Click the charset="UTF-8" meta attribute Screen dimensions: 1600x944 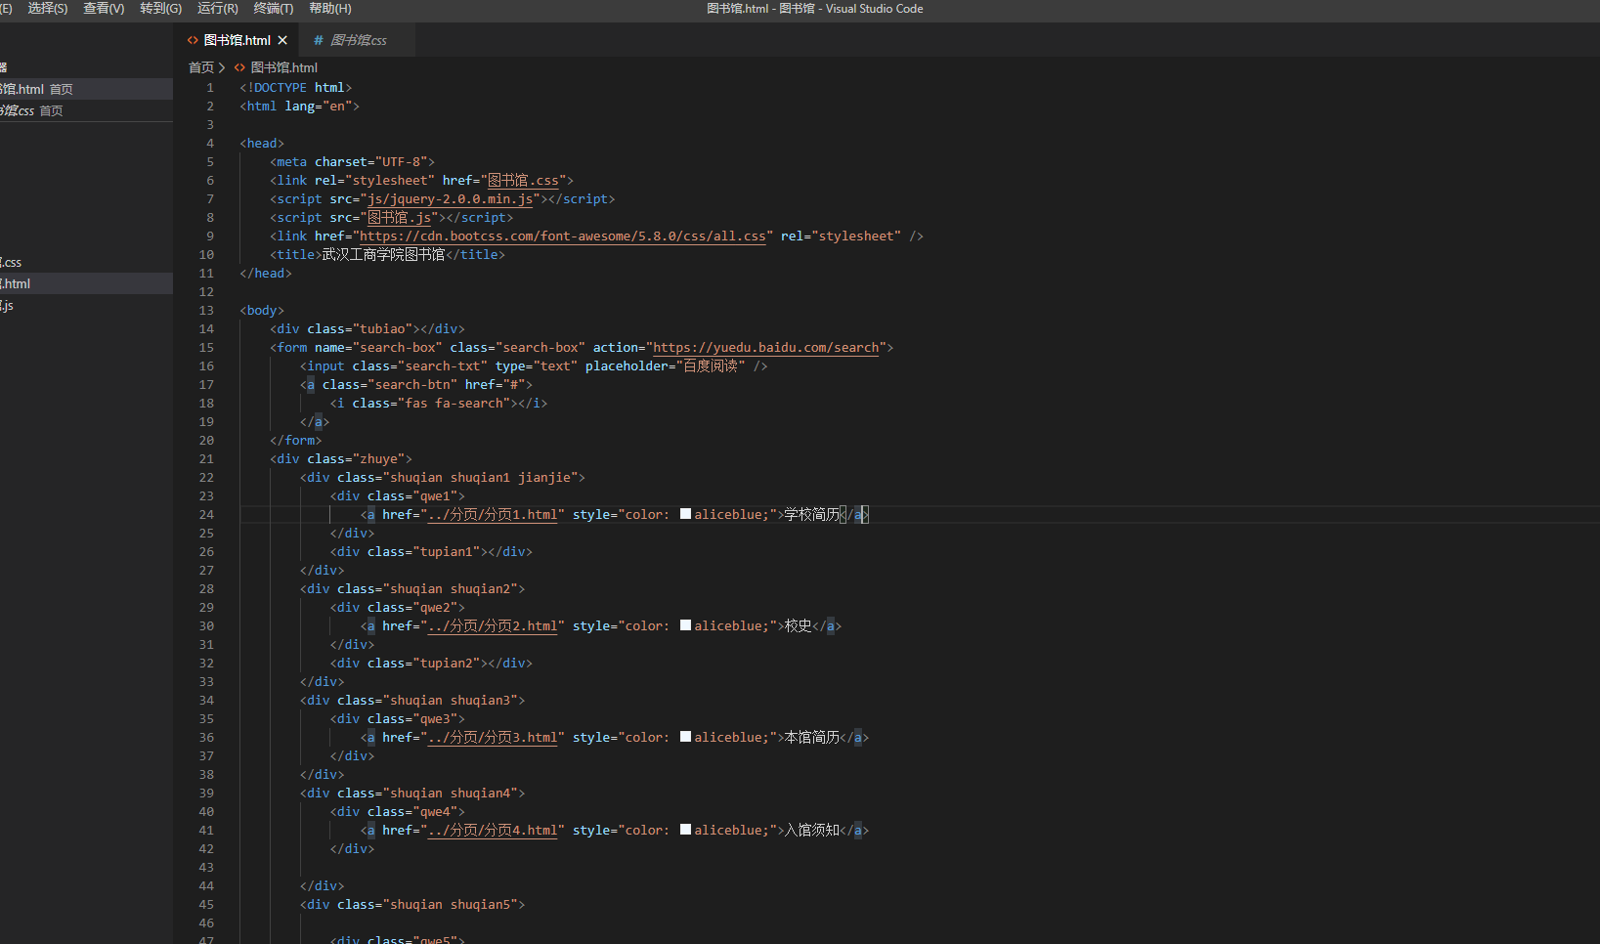coord(370,161)
